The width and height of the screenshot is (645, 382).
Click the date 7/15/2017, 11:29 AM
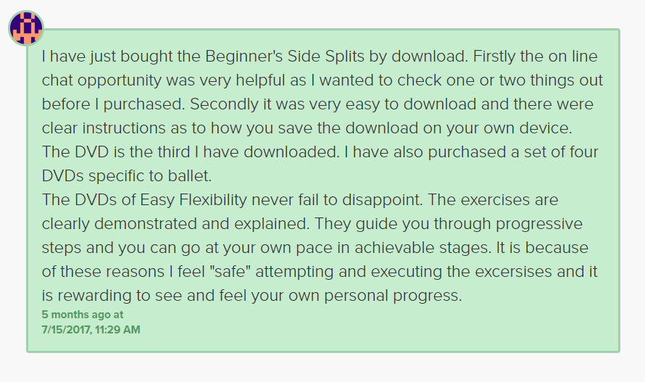pyautogui.click(x=91, y=330)
